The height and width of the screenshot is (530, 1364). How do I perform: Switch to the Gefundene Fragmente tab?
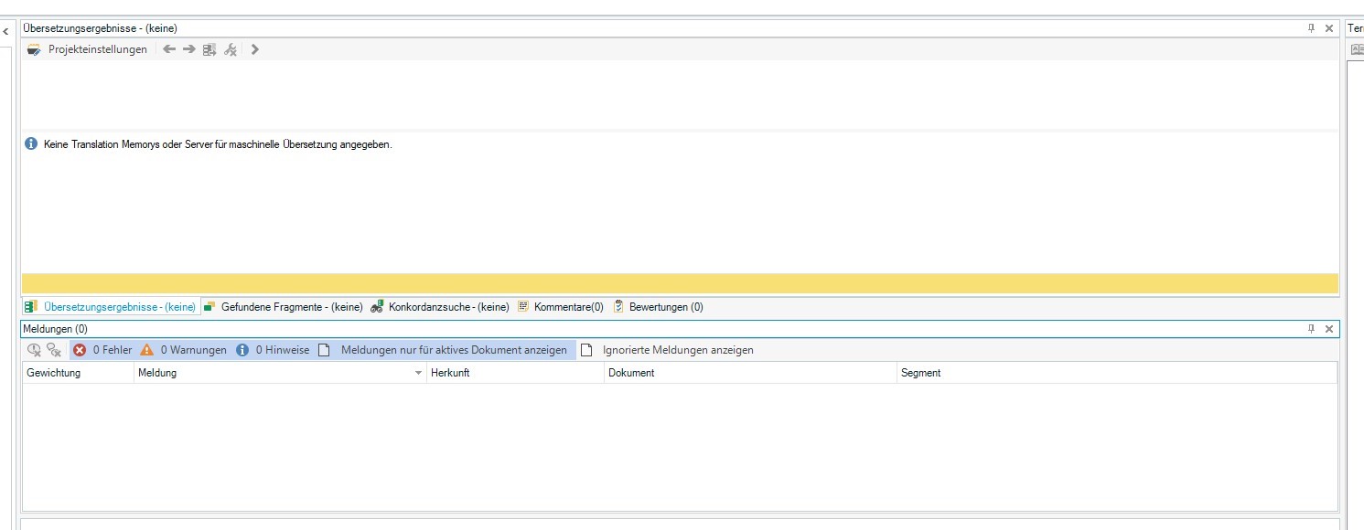(283, 307)
